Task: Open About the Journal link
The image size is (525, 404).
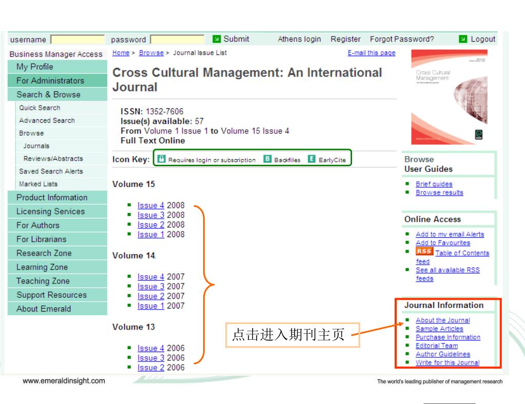Action: pos(443,320)
